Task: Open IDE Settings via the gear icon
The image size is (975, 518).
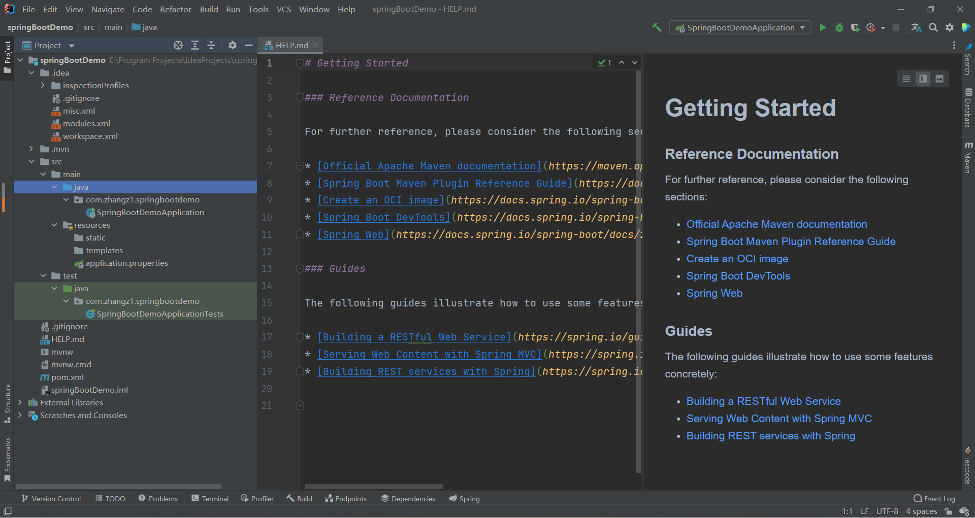Action: [950, 27]
